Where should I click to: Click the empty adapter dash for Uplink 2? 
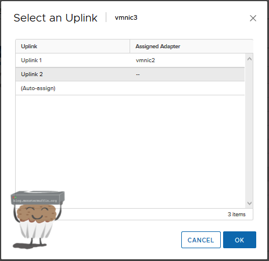pos(138,74)
